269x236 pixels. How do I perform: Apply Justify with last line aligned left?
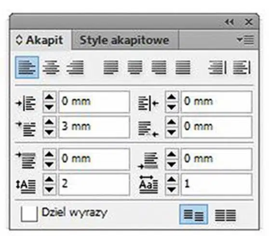tap(111, 67)
